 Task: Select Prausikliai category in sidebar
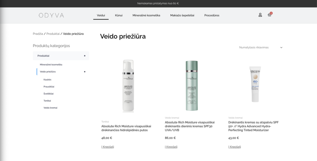click(x=49, y=87)
